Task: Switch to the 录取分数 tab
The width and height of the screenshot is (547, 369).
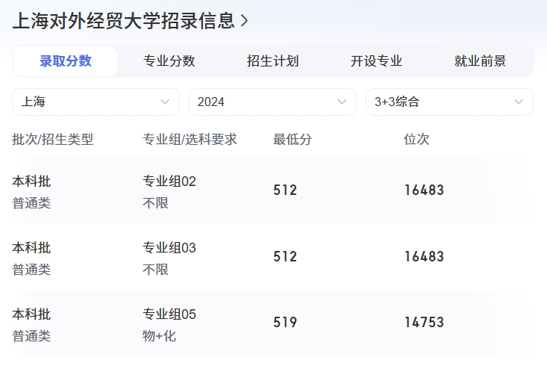Action: pos(65,61)
